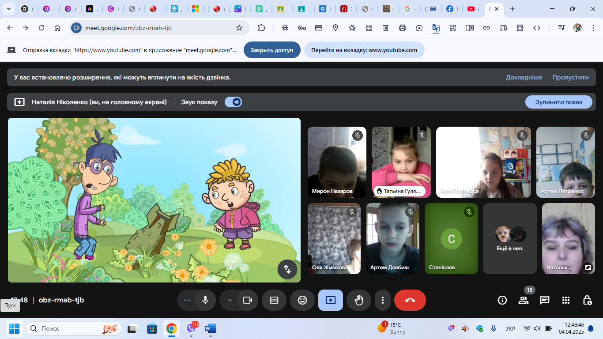Switch to the Google tab
603x339 pixels.
(410, 9)
